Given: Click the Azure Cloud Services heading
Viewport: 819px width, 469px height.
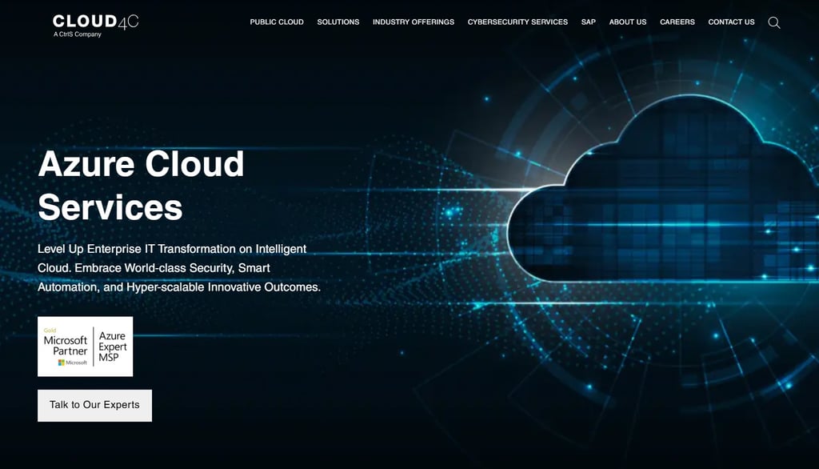Looking at the screenshot, I should pyautogui.click(x=141, y=186).
